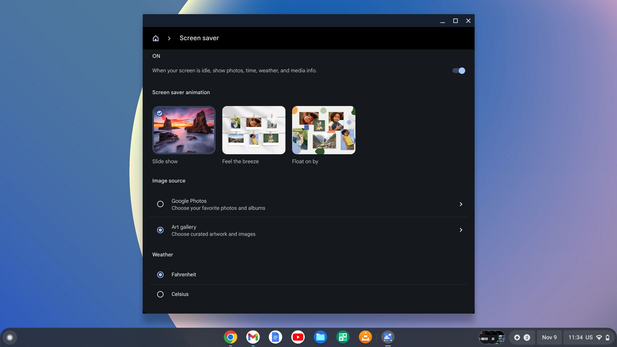Select the Google Photos image source
This screenshot has width=617, height=347.
tap(160, 204)
